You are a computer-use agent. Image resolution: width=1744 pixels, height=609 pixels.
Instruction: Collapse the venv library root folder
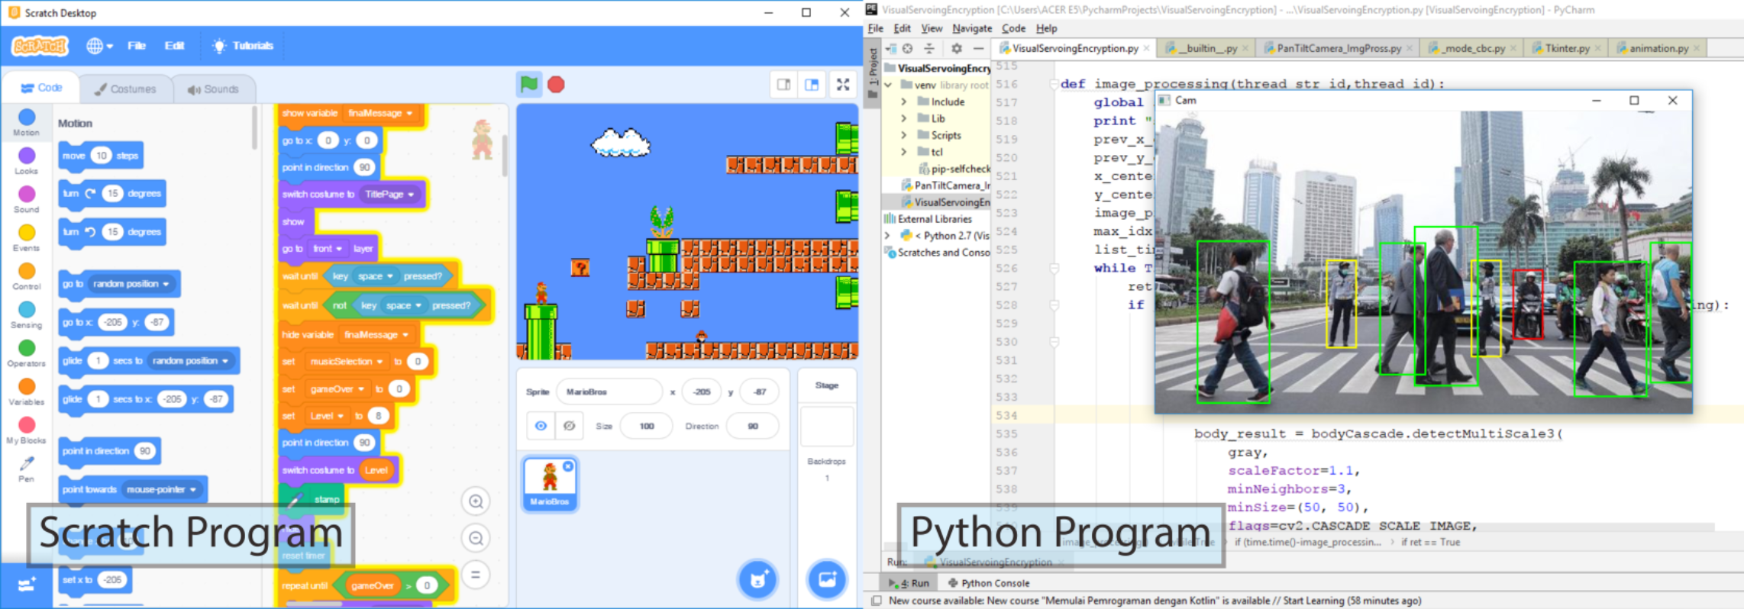coord(889,85)
